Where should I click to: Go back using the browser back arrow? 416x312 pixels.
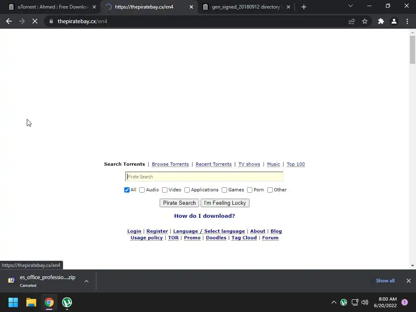(x=9, y=21)
